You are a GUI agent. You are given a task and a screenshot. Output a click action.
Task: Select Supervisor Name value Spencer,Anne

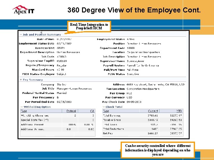pyautogui.click(x=136, y=61)
